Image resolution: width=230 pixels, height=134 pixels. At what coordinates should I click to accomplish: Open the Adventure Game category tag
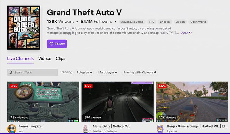pos(132,22)
